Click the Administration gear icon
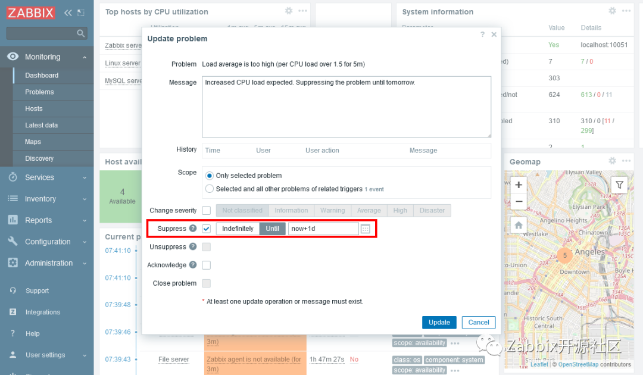643x375 pixels. 13,262
